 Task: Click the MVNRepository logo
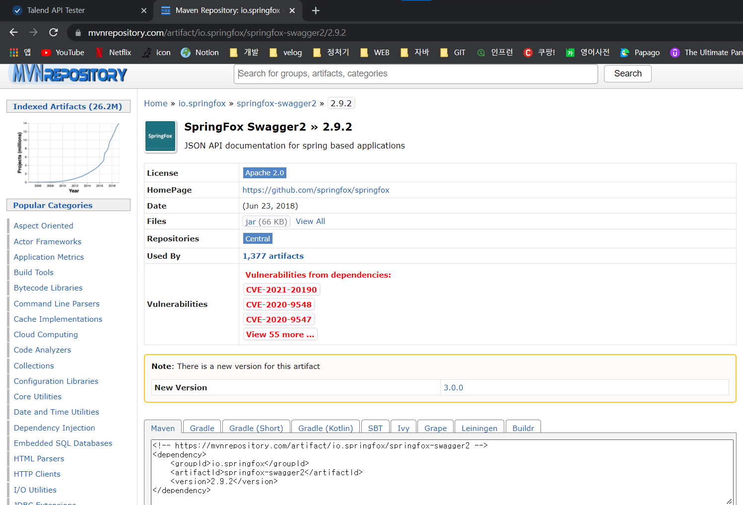[x=68, y=74]
